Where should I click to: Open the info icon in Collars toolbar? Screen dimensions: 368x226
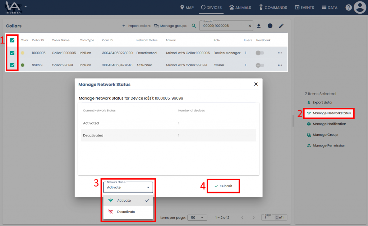[270, 26]
